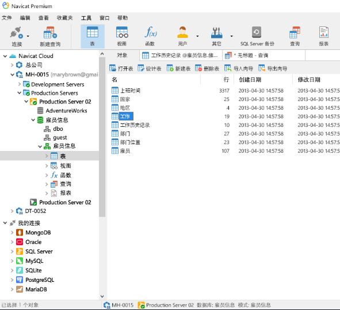Select the 报表 (Report) toolbar icon
This screenshot has height=310, width=340.
(x=323, y=36)
